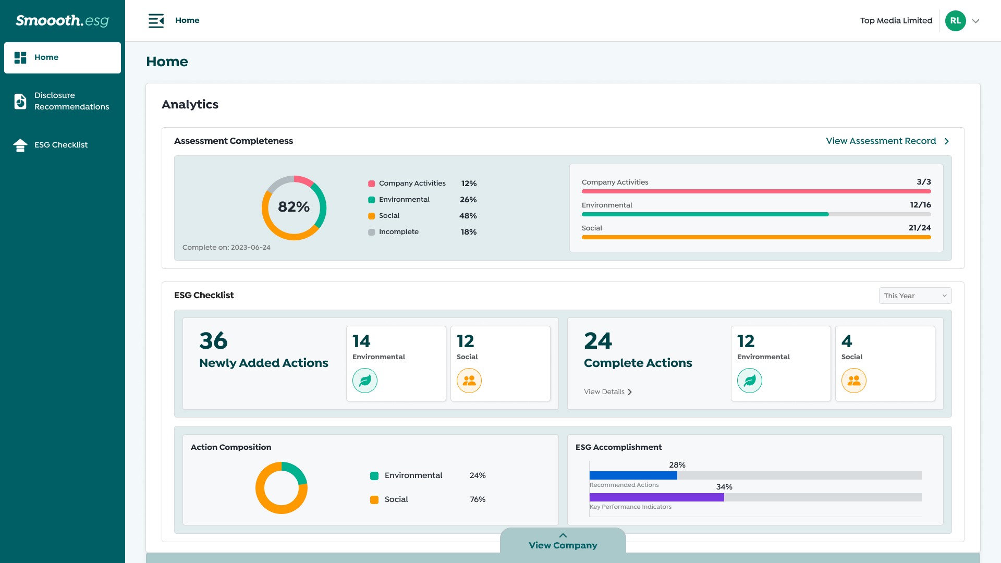Expand the account menu chevron
This screenshot has height=563, width=1001.
[x=976, y=21]
